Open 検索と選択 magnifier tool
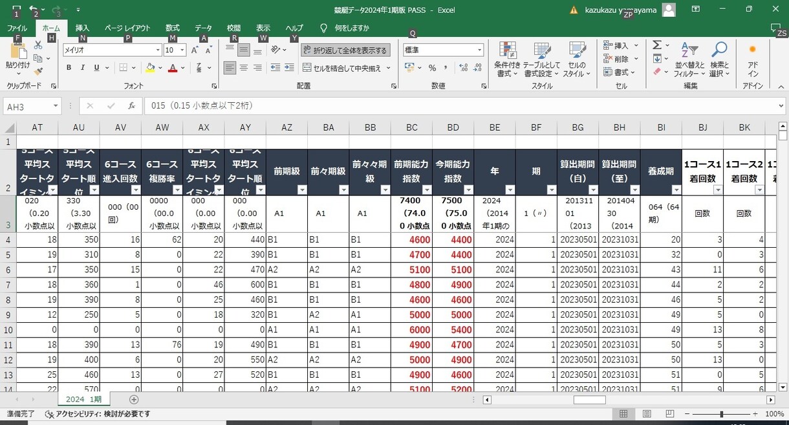The height and width of the screenshot is (425, 789). 719,60
